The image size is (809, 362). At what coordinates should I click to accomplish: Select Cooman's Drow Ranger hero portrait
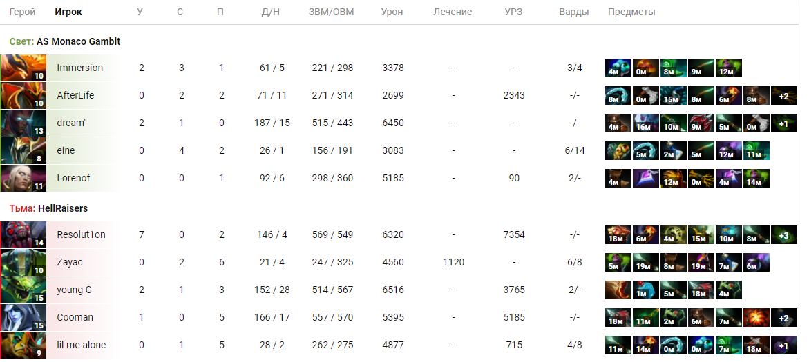pos(23,317)
